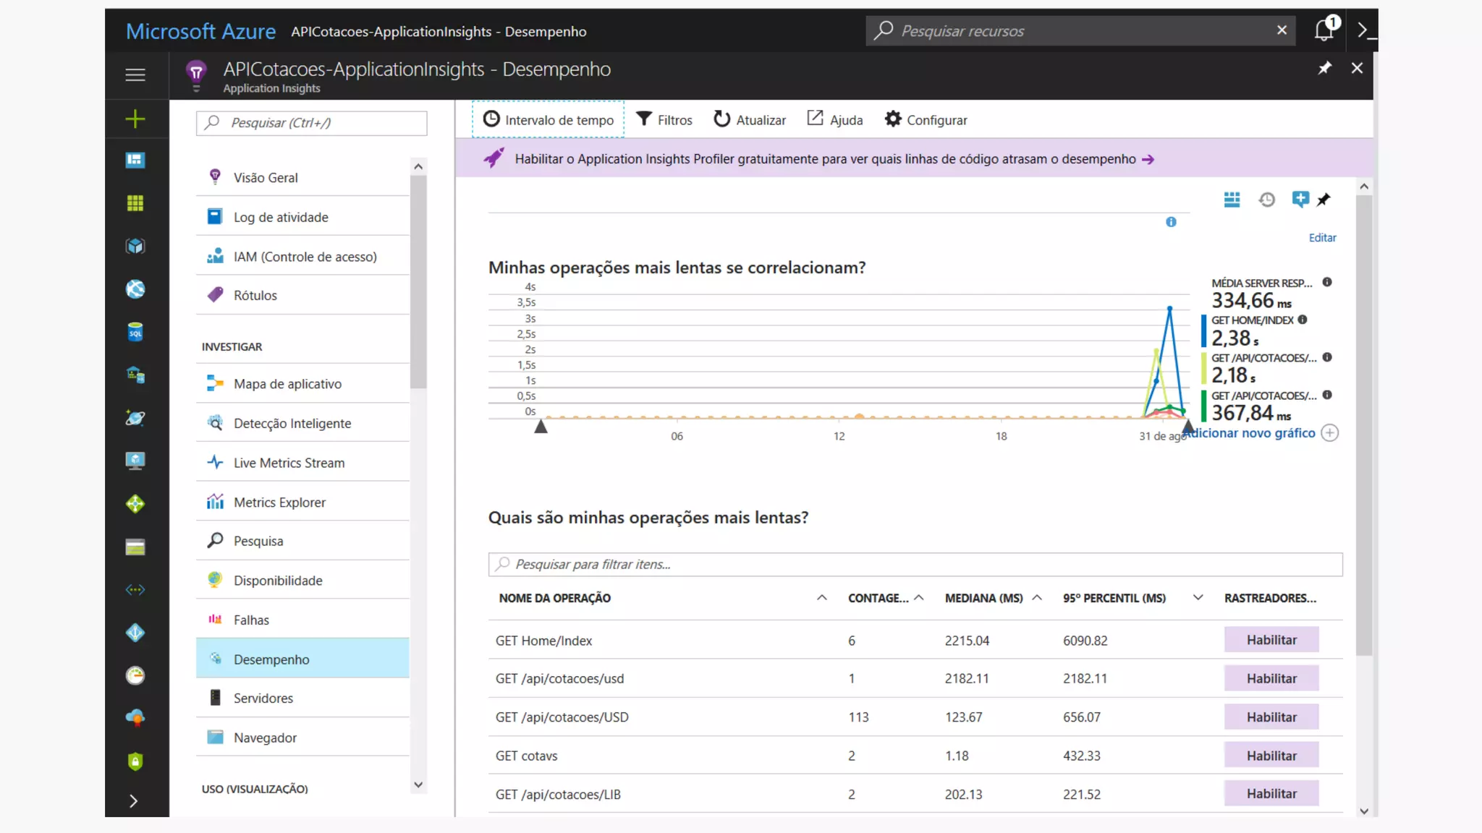Open Servidores menu item
The image size is (1482, 833).
tap(302, 698)
